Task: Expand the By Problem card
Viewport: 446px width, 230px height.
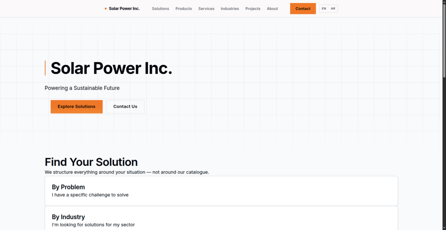Action: click(221, 191)
